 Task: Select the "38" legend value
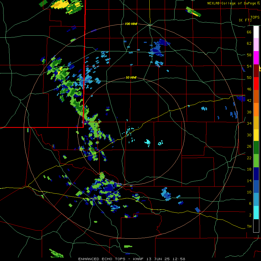point(249,112)
